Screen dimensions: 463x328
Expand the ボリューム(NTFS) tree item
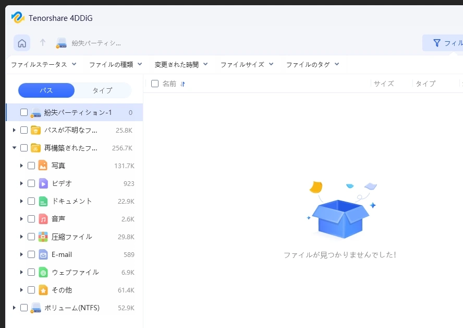pos(14,308)
